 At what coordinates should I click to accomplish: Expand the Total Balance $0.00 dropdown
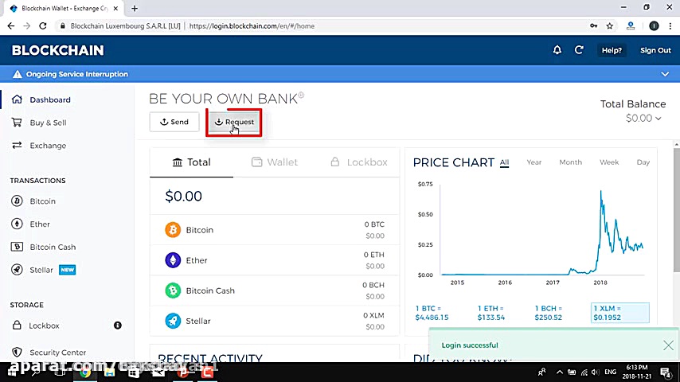643,118
